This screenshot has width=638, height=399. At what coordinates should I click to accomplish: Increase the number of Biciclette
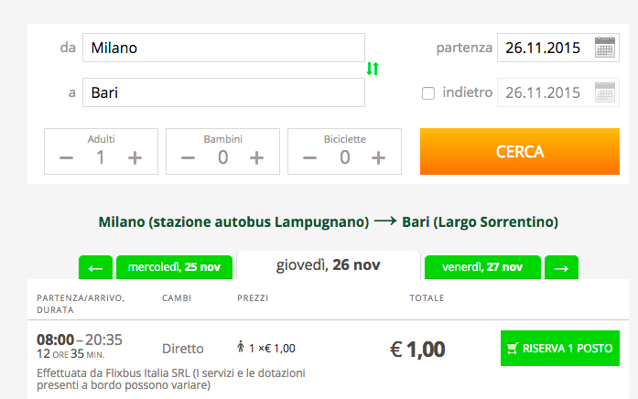point(379,157)
